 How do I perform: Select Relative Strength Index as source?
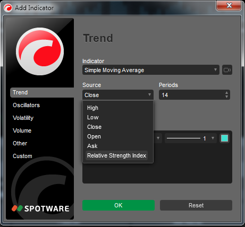(x=116, y=155)
